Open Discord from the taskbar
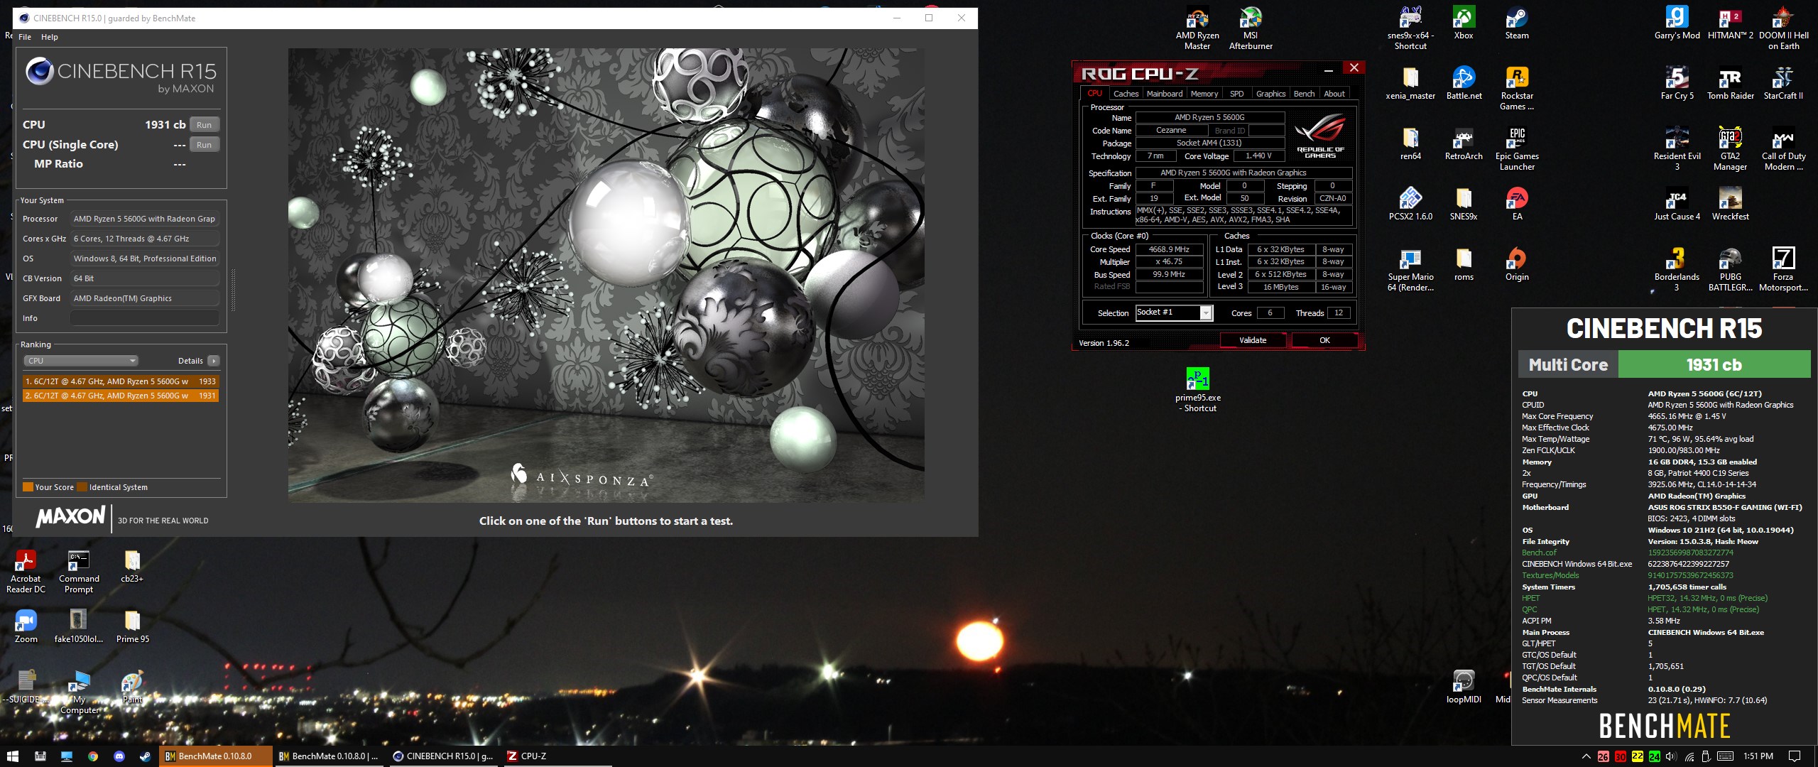This screenshot has width=1818, height=767. pos(119,756)
